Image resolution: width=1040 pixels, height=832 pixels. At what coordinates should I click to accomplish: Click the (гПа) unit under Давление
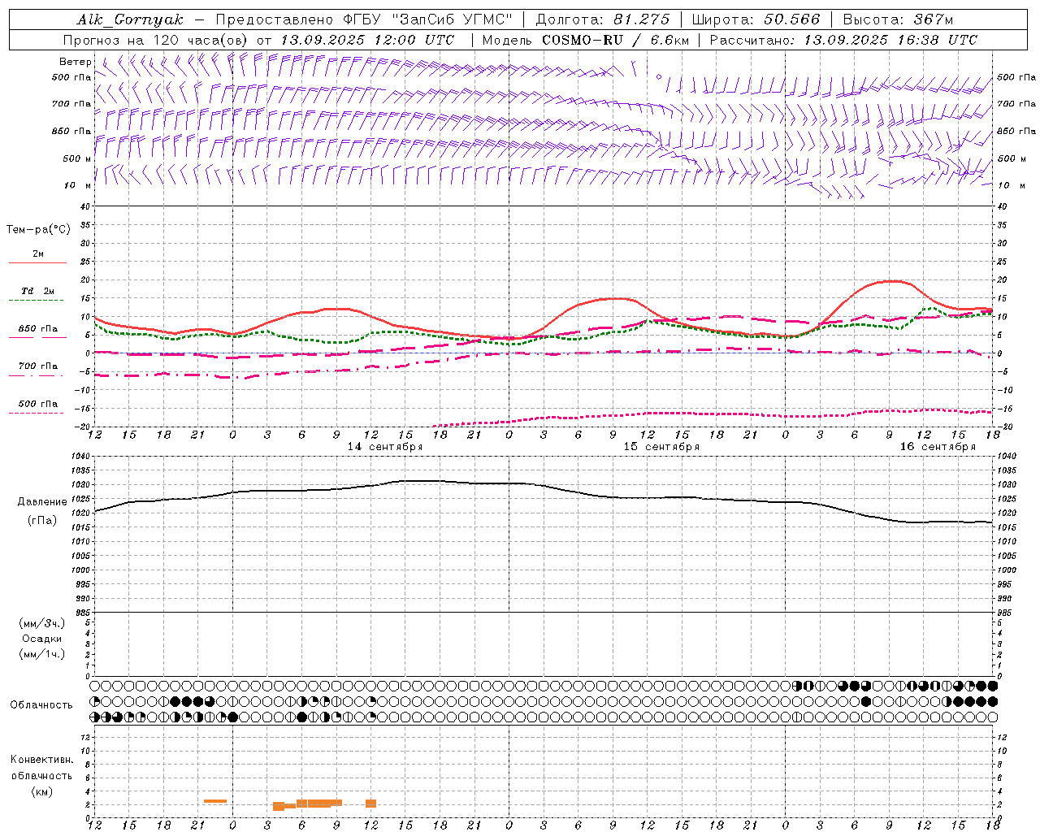coord(42,520)
